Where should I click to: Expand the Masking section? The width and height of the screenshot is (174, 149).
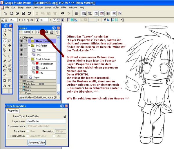coord(21,81)
